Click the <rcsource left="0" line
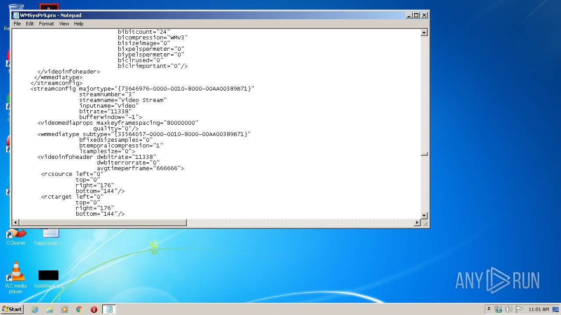The width and height of the screenshot is (561, 315). tap(72, 174)
